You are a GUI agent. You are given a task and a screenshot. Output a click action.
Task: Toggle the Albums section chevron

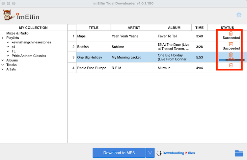tap(3, 60)
